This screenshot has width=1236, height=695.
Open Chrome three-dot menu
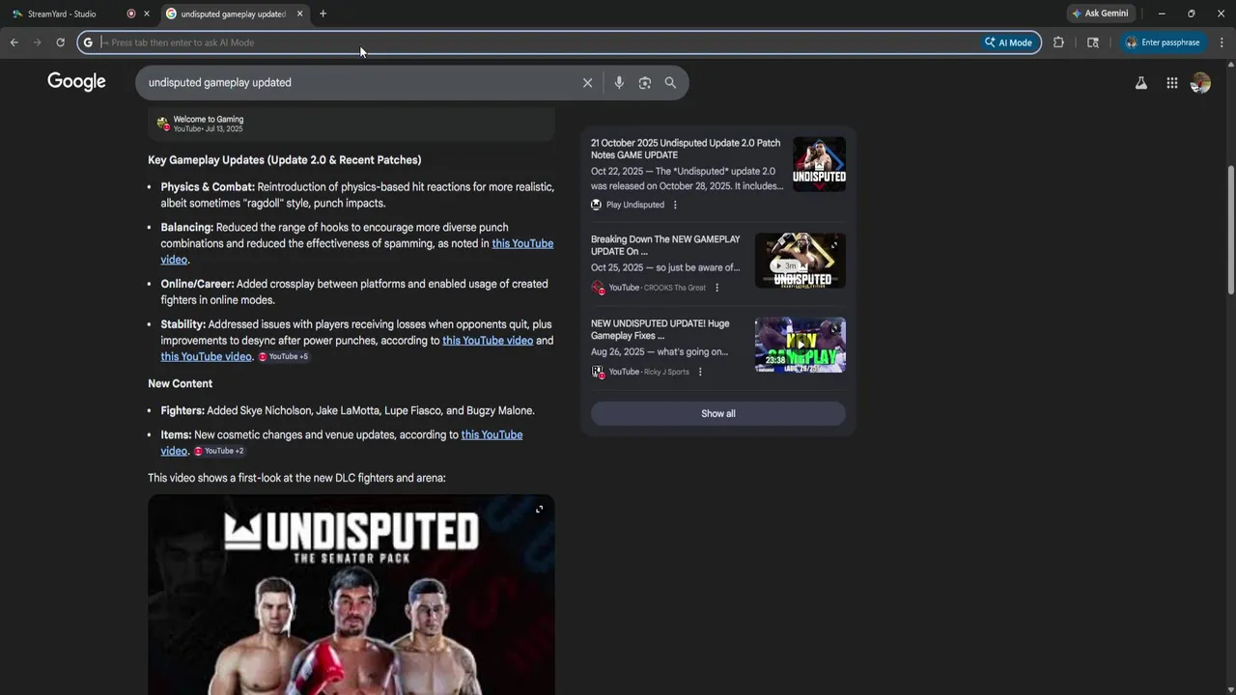(x=1222, y=42)
